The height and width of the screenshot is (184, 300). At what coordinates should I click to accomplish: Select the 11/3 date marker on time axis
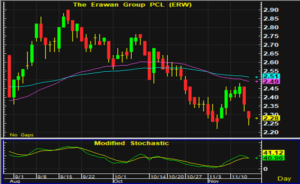(x=213, y=176)
